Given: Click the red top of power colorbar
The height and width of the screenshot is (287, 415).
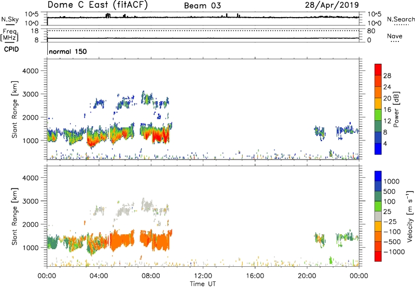Looking at the screenshot, I should pos(378,70).
